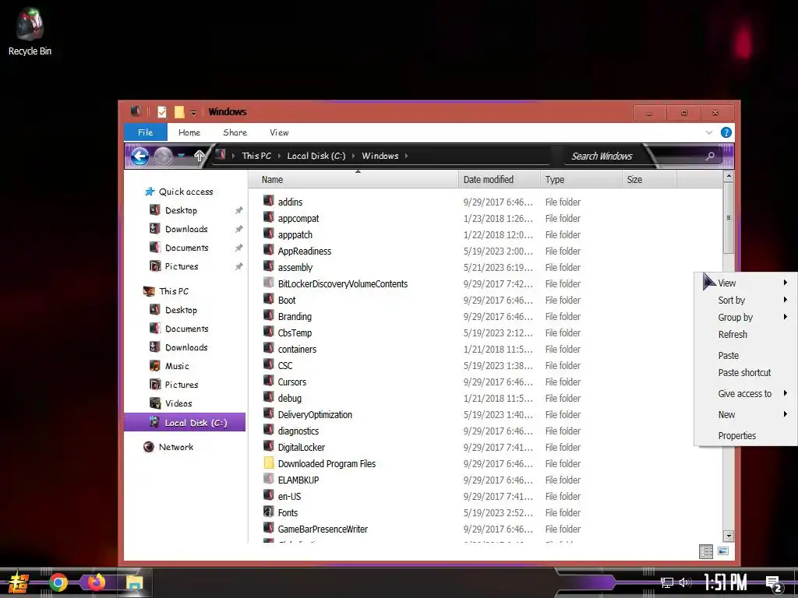Click Windows breadcrumb in address bar
798x598 pixels.
380,156
